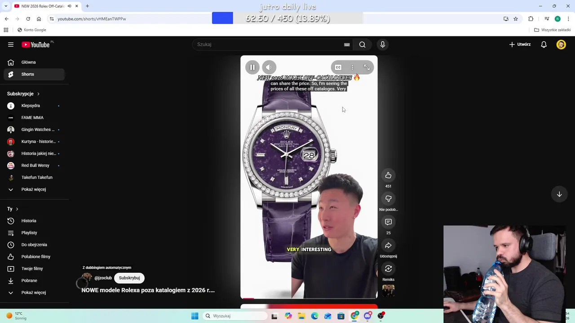
Task: Open the Wszystkie zakładki bookmarks folder
Action: pos(553,30)
